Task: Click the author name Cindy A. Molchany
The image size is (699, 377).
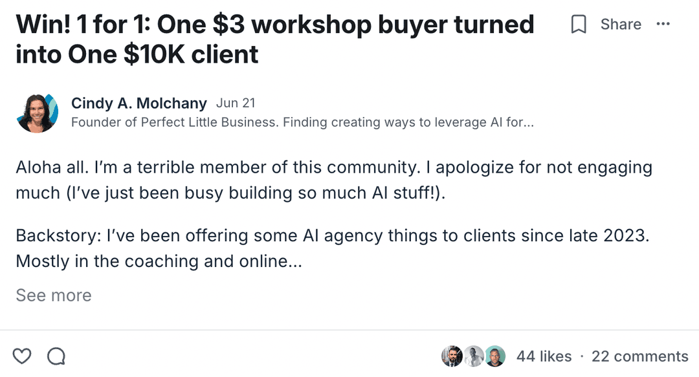Action: pos(139,103)
